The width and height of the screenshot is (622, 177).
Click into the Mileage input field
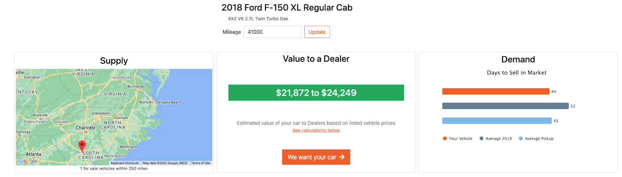coord(272,32)
